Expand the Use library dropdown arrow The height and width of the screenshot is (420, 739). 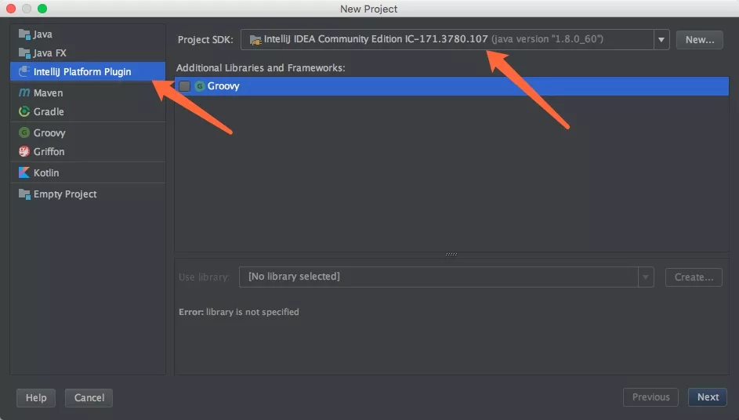coord(646,277)
